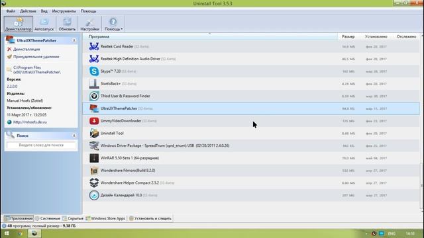Click the red X Деинсталляция icon
Image resolution: width=424 pixels, height=238 pixels.
9,49
